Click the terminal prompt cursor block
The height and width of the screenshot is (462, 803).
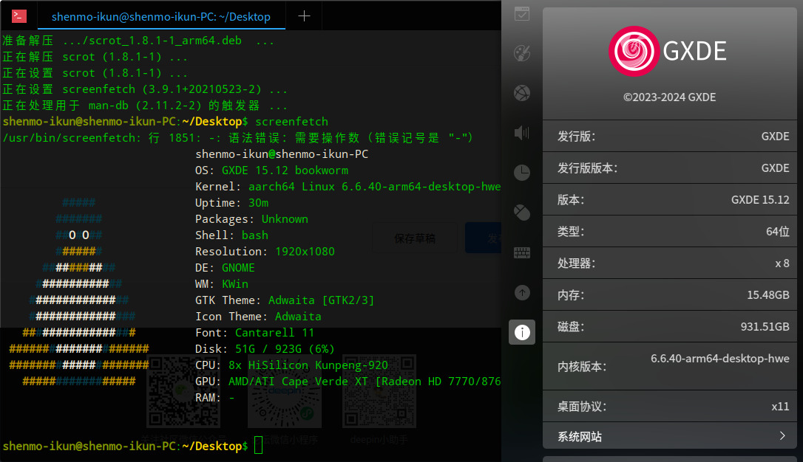pos(258,445)
